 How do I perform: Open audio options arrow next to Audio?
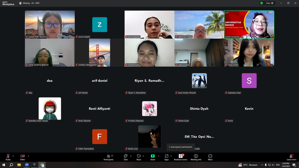13,156
